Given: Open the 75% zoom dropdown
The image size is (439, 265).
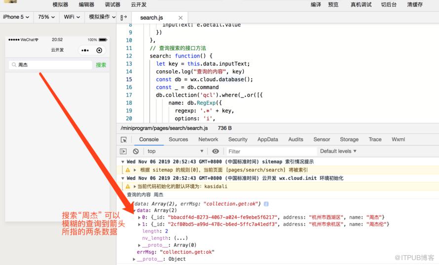Looking at the screenshot, I should coord(46,17).
